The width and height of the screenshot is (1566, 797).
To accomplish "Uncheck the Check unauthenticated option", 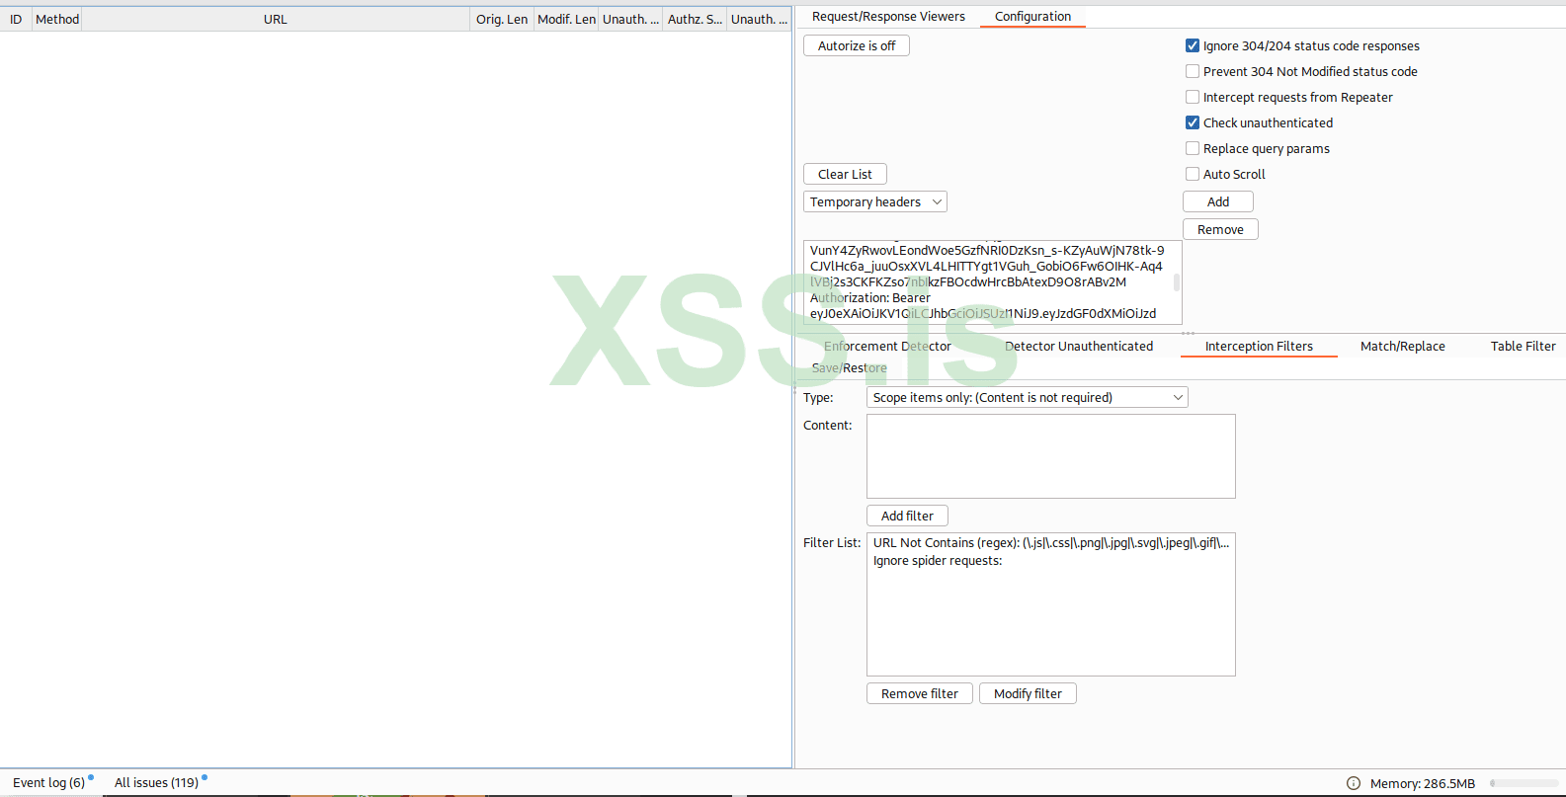I will [x=1193, y=122].
